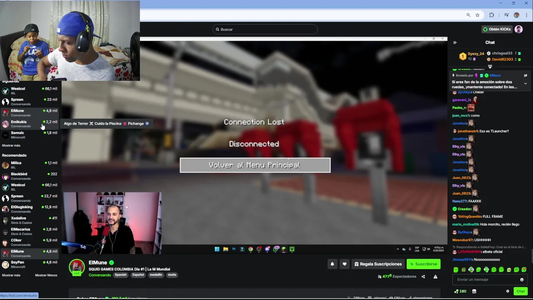Image resolution: width=533 pixels, height=300 pixels.
Task: Click the headphones emote in the quick emote row
Action: [471, 270]
